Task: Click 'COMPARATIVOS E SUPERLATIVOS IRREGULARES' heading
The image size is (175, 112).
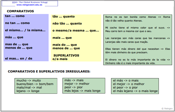Action: pyautogui.click(x=49, y=71)
